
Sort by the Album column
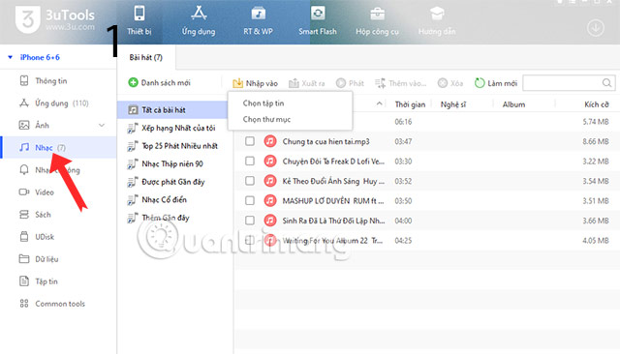[513, 104]
